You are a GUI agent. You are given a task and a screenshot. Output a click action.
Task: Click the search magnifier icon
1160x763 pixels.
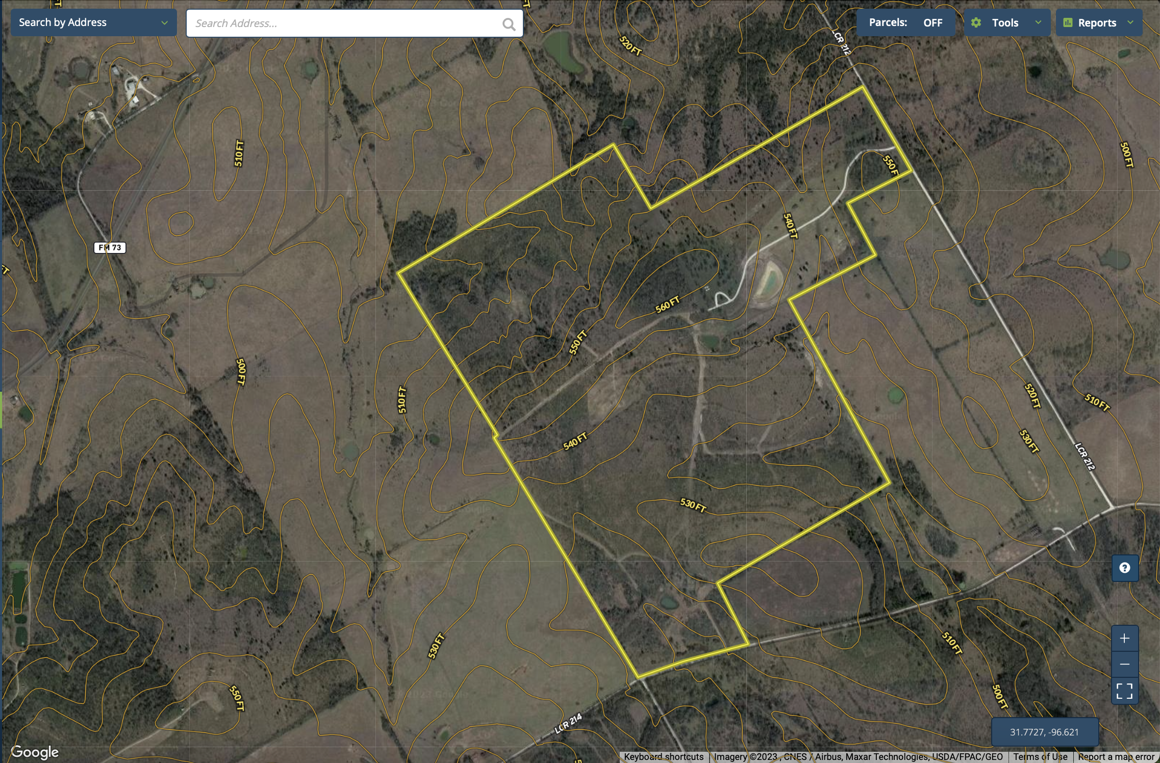509,24
